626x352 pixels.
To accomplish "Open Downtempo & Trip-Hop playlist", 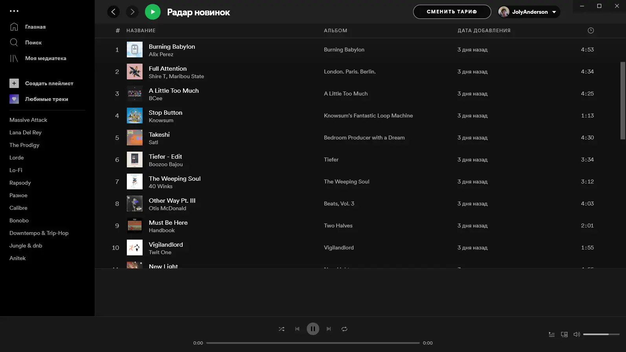I will (x=39, y=233).
